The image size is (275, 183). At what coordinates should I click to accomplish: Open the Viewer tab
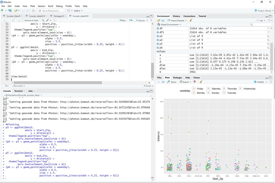197,77
